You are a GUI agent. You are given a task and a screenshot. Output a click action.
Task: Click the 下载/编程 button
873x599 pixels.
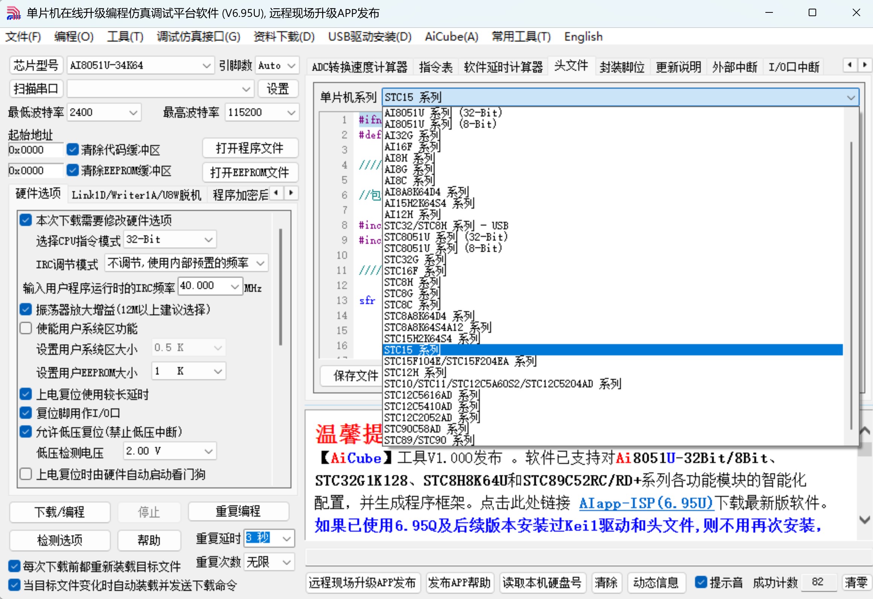60,512
